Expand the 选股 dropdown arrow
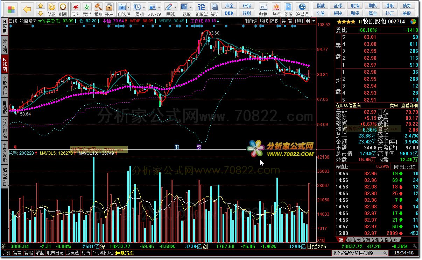The image size is (422, 260). [191, 7]
